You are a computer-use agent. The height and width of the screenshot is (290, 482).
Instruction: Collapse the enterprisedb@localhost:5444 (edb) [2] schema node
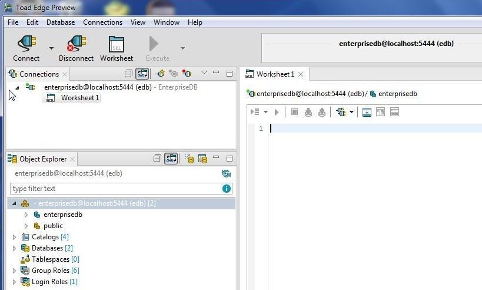tap(15, 203)
